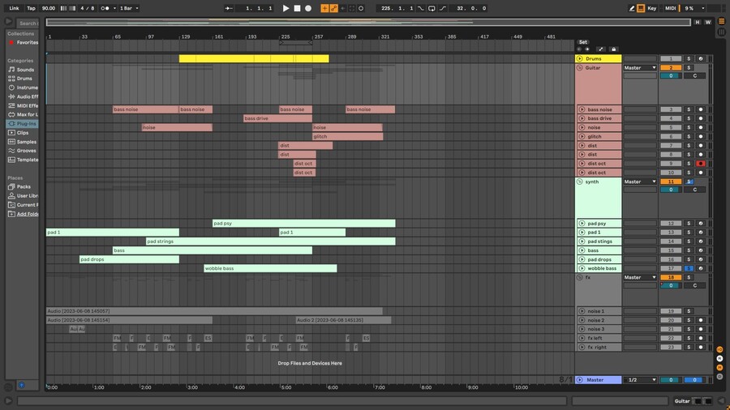Open the Metronome settings dropdown
Screen dimensions: 730x410
tap(114, 8)
